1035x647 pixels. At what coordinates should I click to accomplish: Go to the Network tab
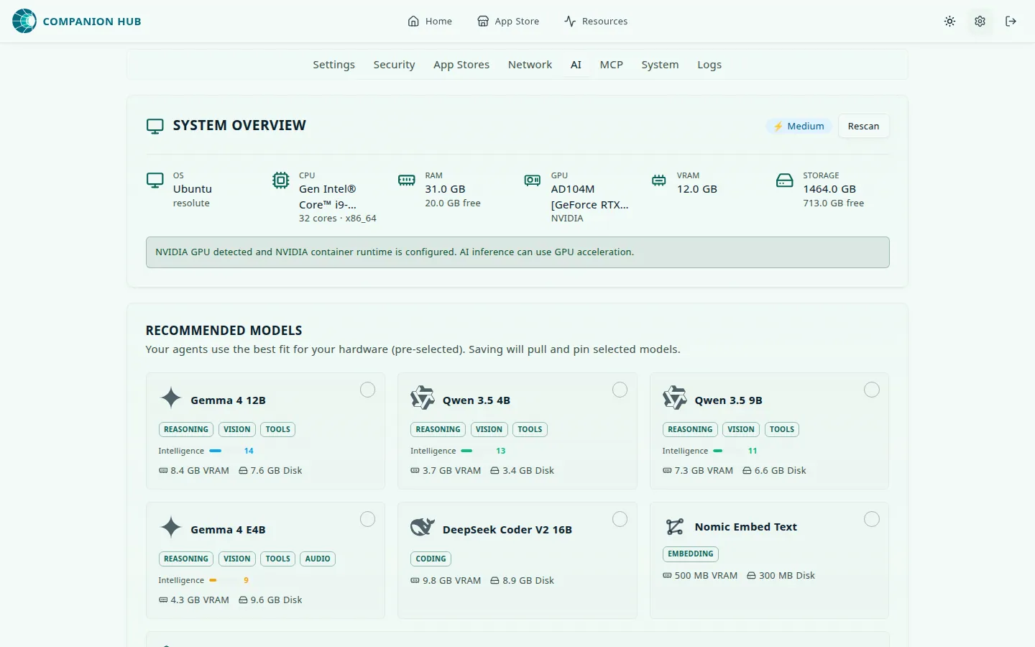pyautogui.click(x=530, y=65)
